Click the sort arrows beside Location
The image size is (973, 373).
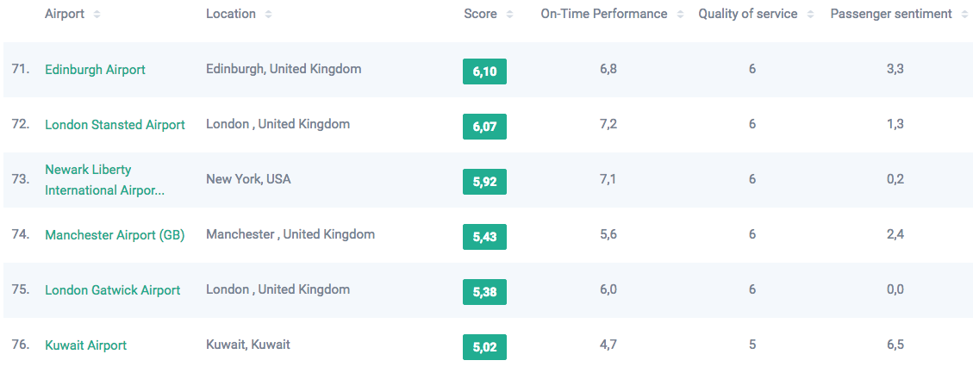coord(269,15)
